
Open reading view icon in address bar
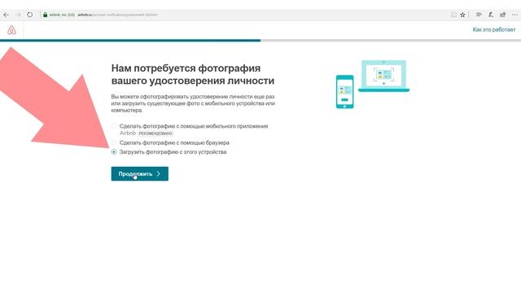(454, 15)
